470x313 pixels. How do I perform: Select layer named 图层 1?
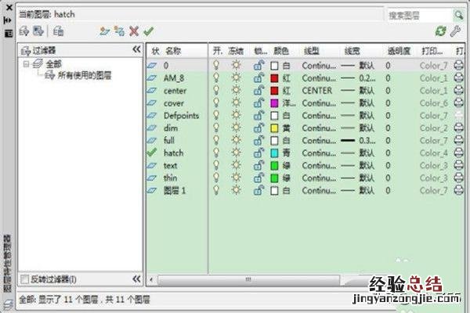pyautogui.click(x=175, y=190)
